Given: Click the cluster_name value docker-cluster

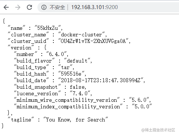Looking at the screenshot, I should 81,35.
